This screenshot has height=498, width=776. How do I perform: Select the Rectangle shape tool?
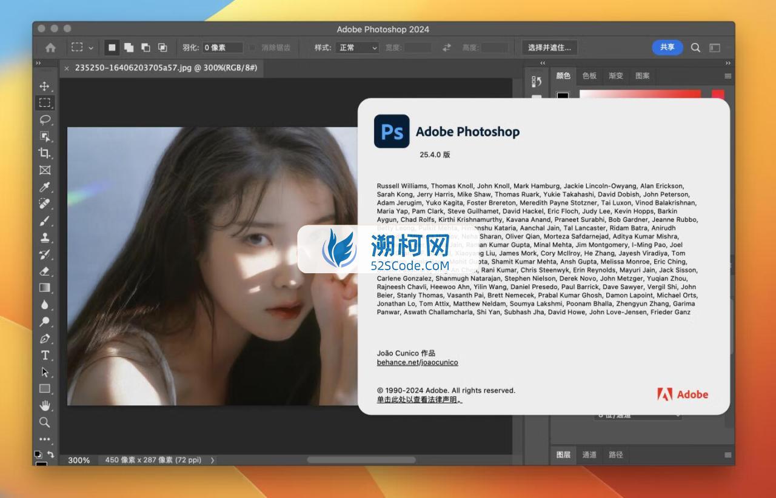pyautogui.click(x=45, y=388)
